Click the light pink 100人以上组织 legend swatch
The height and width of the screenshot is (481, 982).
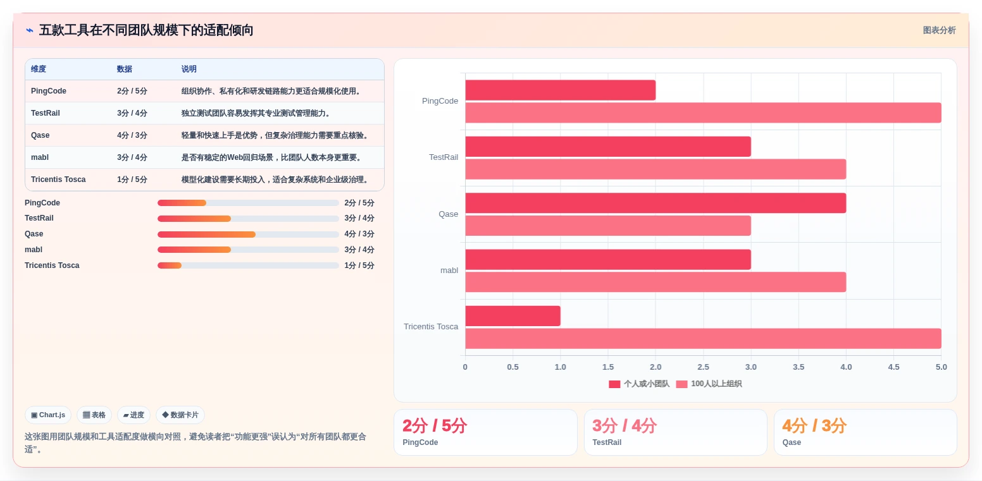tap(681, 384)
